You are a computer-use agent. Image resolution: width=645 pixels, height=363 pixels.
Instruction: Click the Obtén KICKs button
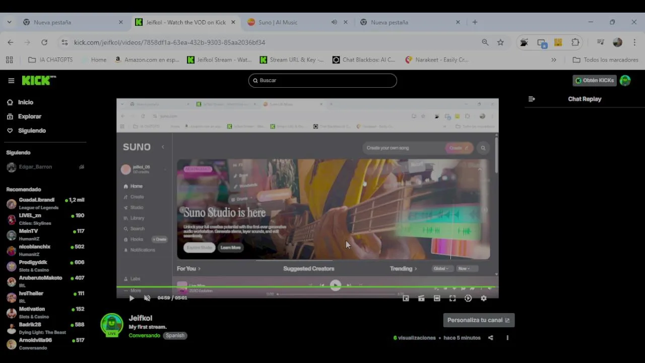click(x=595, y=81)
